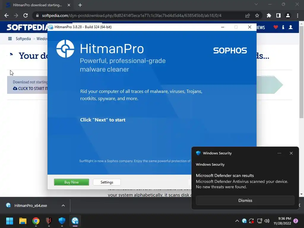Viewport: 304px width, 228px height.
Task: Go back in Chrome browser
Action: [7, 15]
